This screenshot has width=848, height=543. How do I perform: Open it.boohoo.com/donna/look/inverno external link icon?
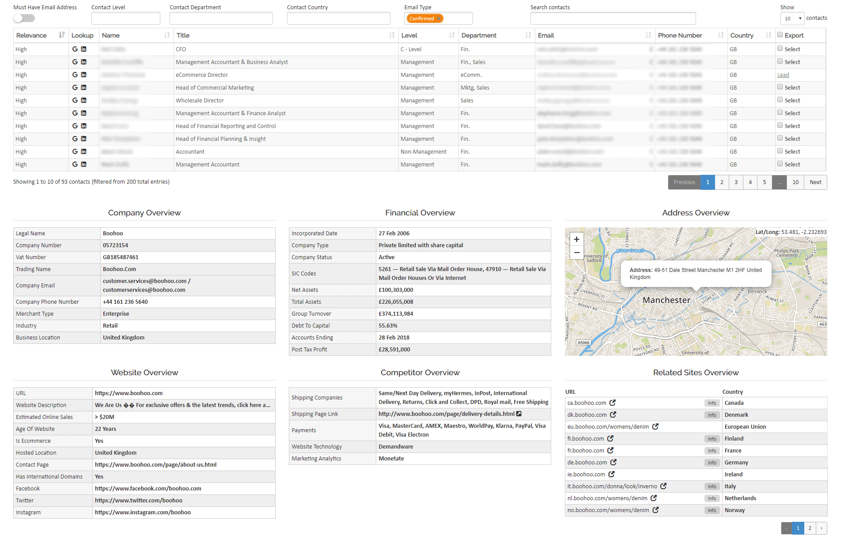(663, 486)
